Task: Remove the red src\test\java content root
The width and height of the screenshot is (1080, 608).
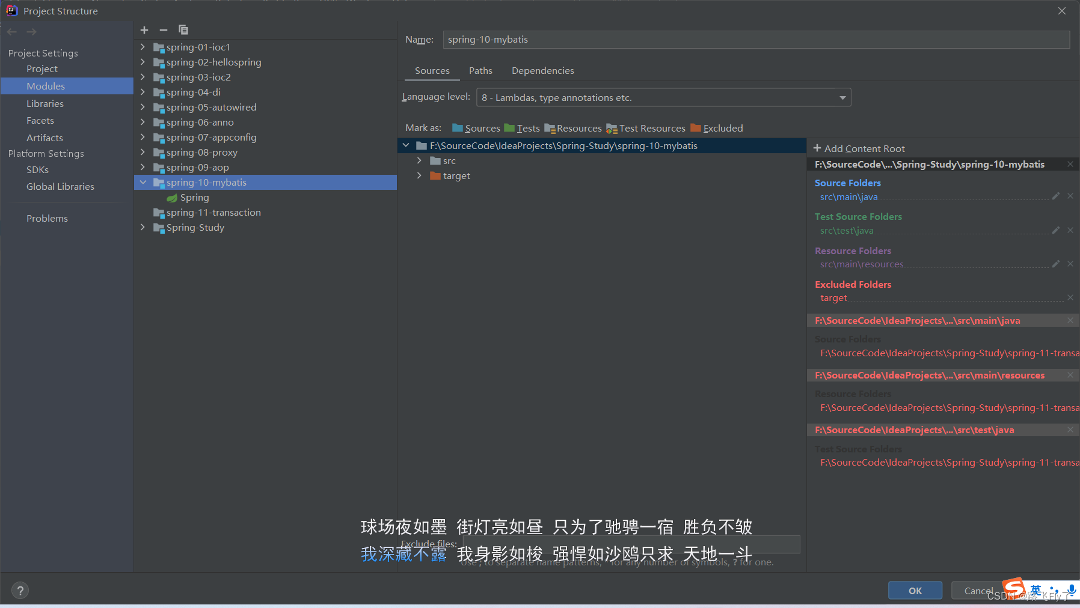Action: click(x=1070, y=430)
